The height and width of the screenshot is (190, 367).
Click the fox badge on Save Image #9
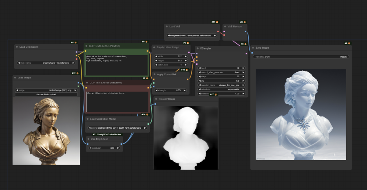[x=349, y=43]
